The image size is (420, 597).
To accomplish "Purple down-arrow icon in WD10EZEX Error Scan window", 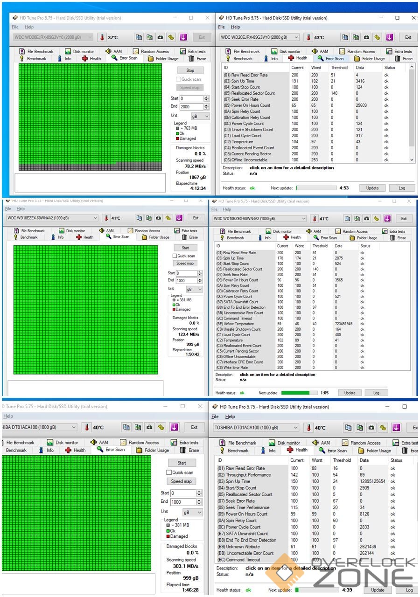I will [179, 218].
